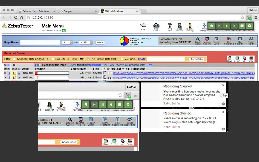The height and width of the screenshot is (162, 259).
Task: Click the ZebraSniffer pause button in top window popup
Action: (x=227, y=26)
